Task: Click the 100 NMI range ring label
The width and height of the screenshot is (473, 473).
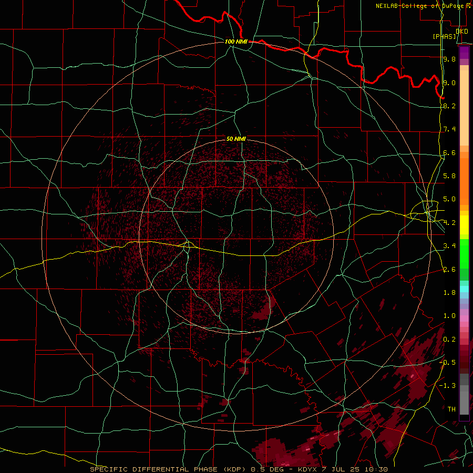Action: [x=236, y=42]
